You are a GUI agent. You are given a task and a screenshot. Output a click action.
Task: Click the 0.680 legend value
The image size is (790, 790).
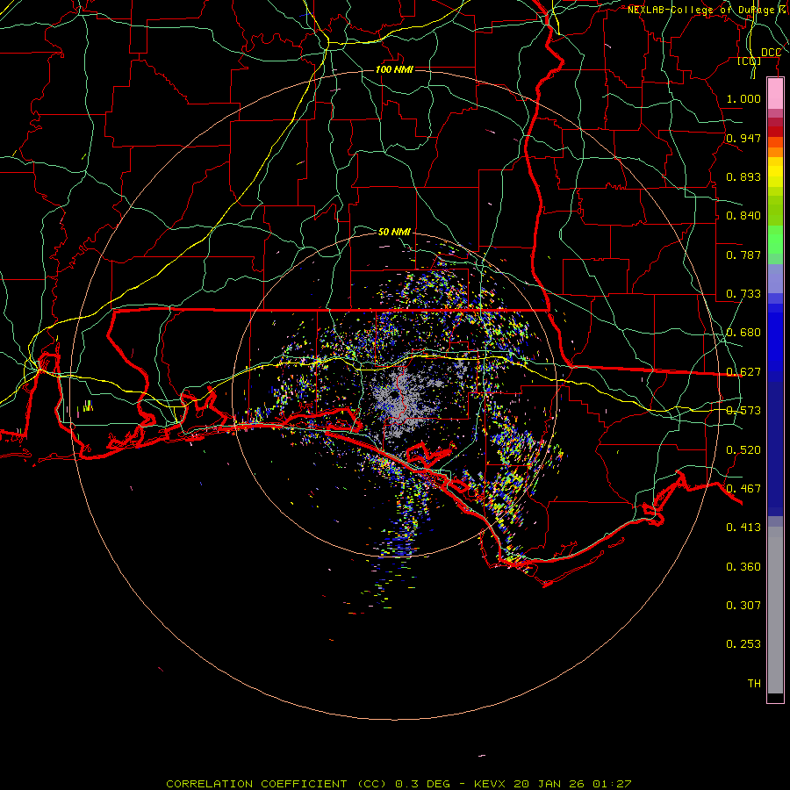click(x=743, y=333)
